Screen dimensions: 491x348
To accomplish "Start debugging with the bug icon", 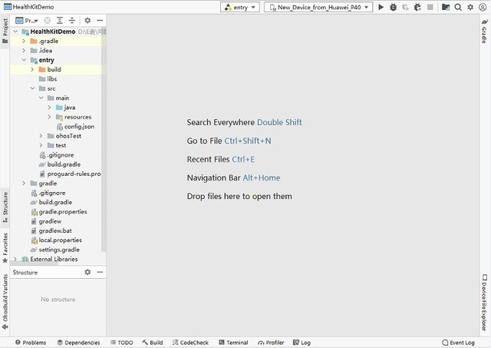I will (x=393, y=7).
